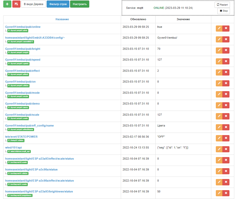Click the ONLINE service status text
This screenshot has width=235, height=199.
pyautogui.click(x=159, y=8)
